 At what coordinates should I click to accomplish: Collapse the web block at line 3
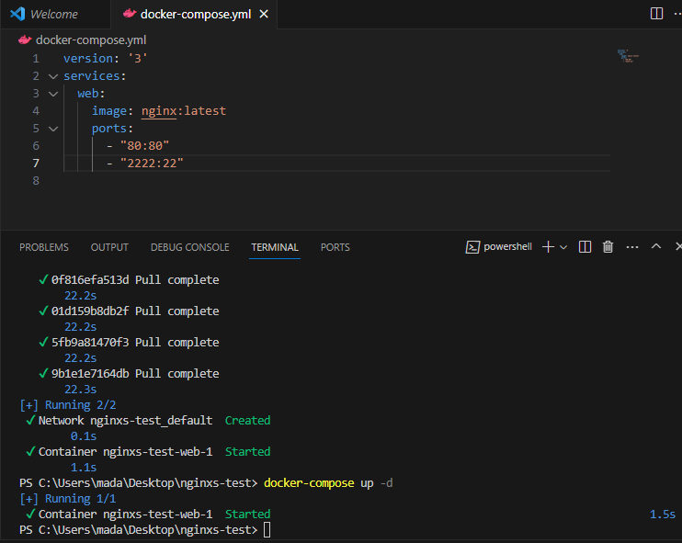pyautogui.click(x=53, y=94)
